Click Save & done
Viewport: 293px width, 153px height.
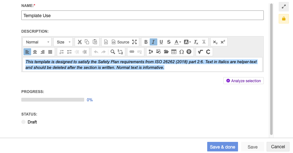[222, 147]
